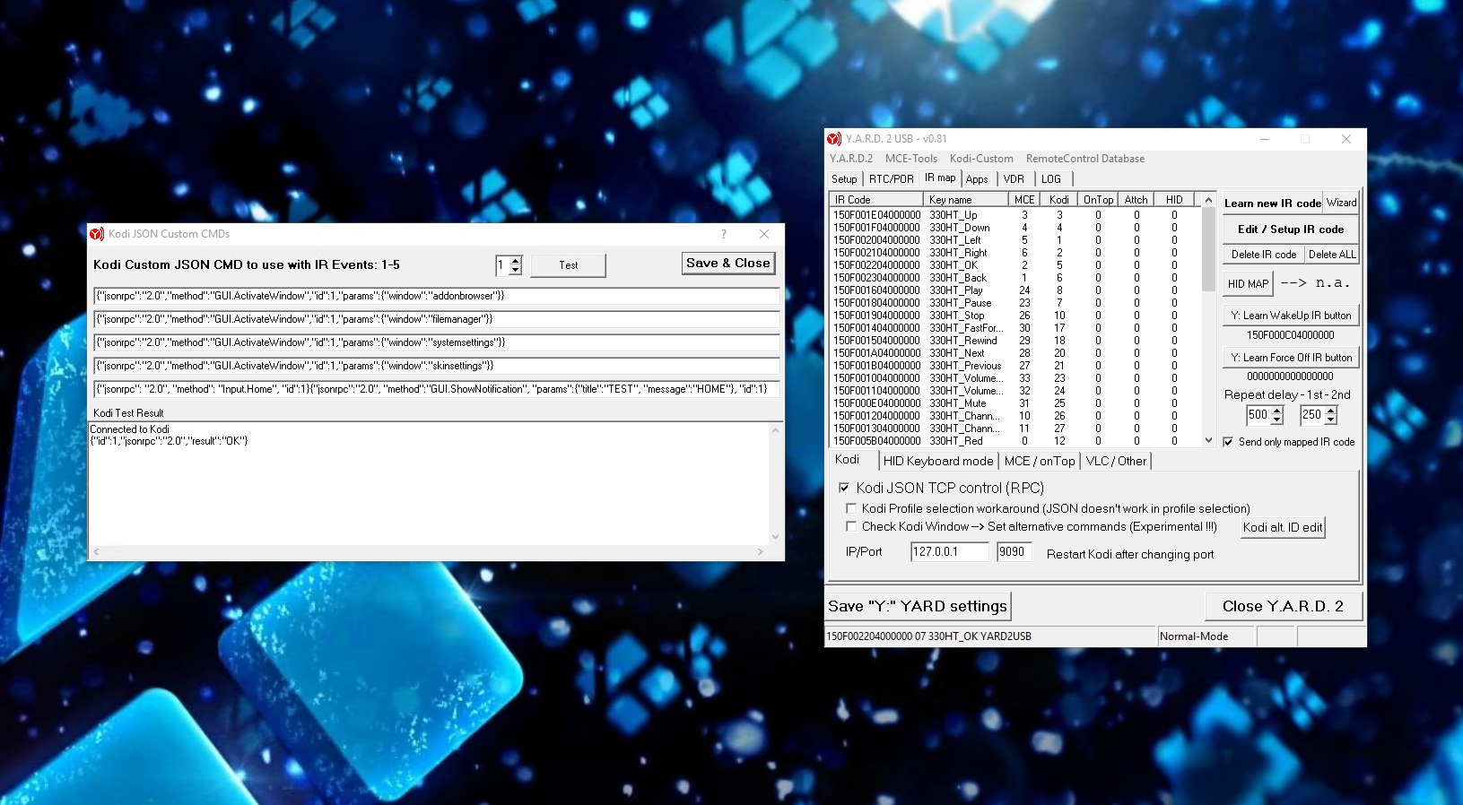
Task: Click test result horizontal scrollbar right arrow
Action: (x=761, y=551)
